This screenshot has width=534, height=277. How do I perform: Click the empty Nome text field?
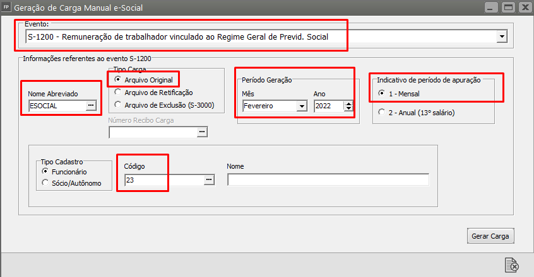coord(328,179)
